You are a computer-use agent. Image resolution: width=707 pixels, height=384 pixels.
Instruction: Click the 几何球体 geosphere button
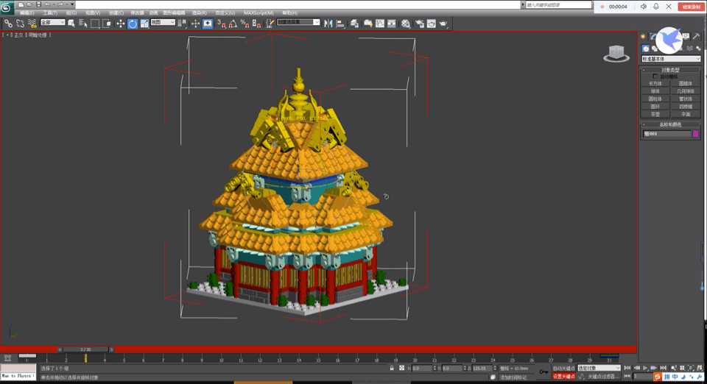(686, 91)
